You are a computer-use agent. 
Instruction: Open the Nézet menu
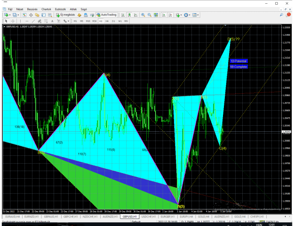tap(19, 9)
